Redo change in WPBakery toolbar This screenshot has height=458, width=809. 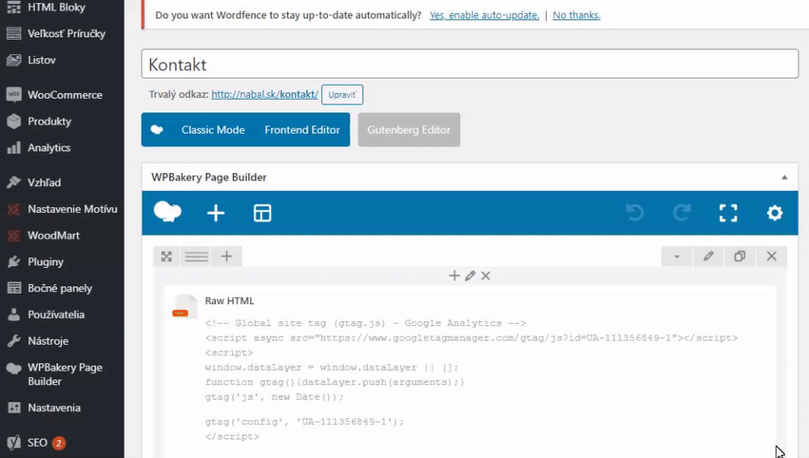[681, 213]
